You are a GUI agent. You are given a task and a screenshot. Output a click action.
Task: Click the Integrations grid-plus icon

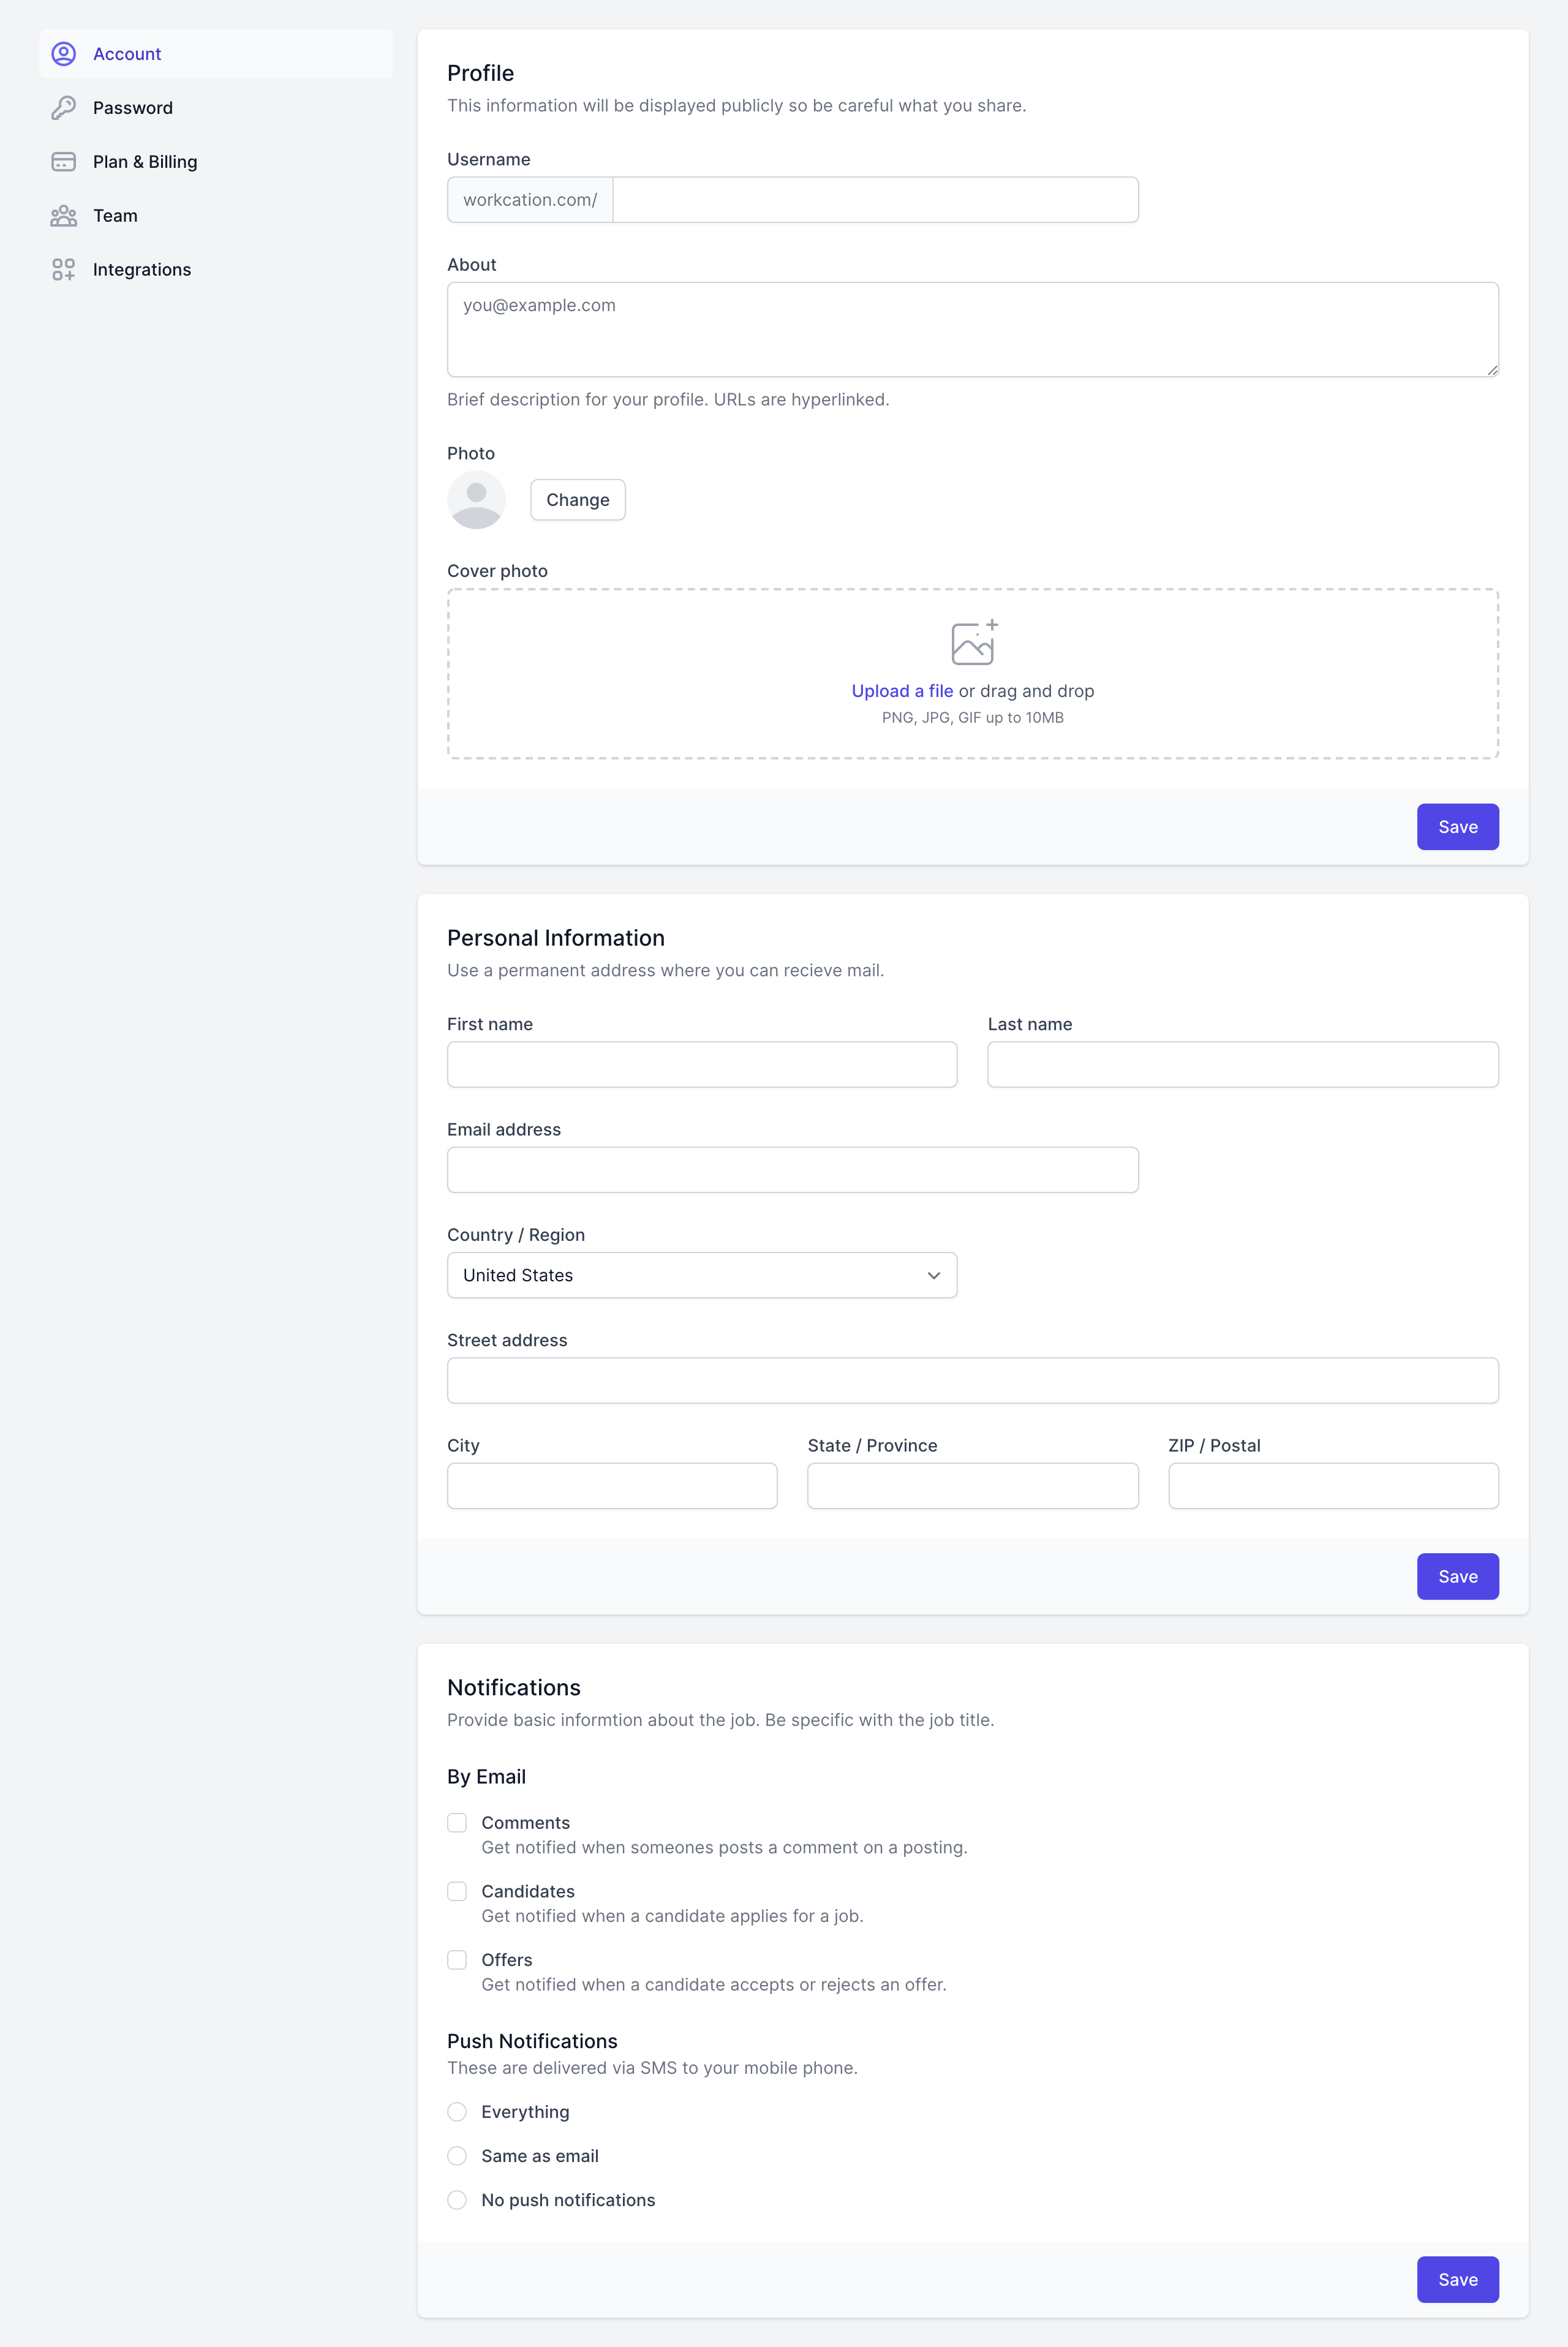tap(63, 270)
